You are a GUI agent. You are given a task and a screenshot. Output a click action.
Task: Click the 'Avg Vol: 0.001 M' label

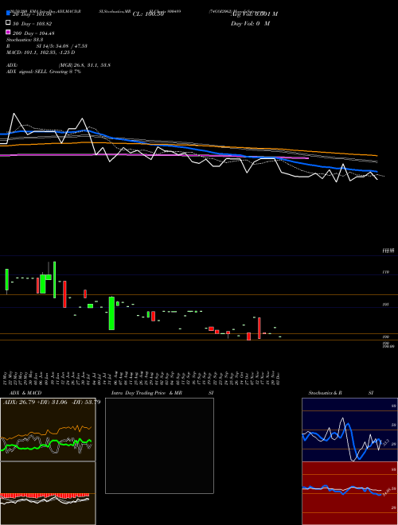click(x=254, y=14)
